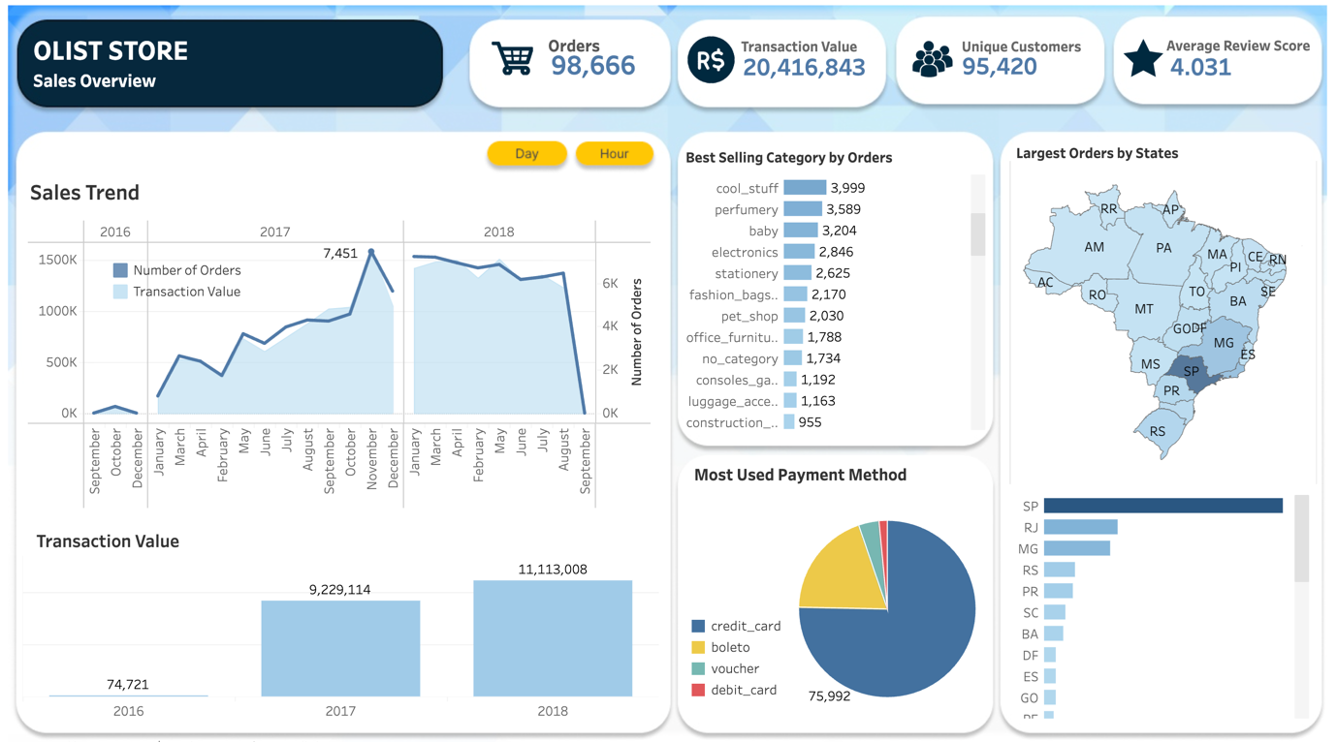The width and height of the screenshot is (1337, 742).
Task: Select the SP state on the map
Action: click(1191, 372)
